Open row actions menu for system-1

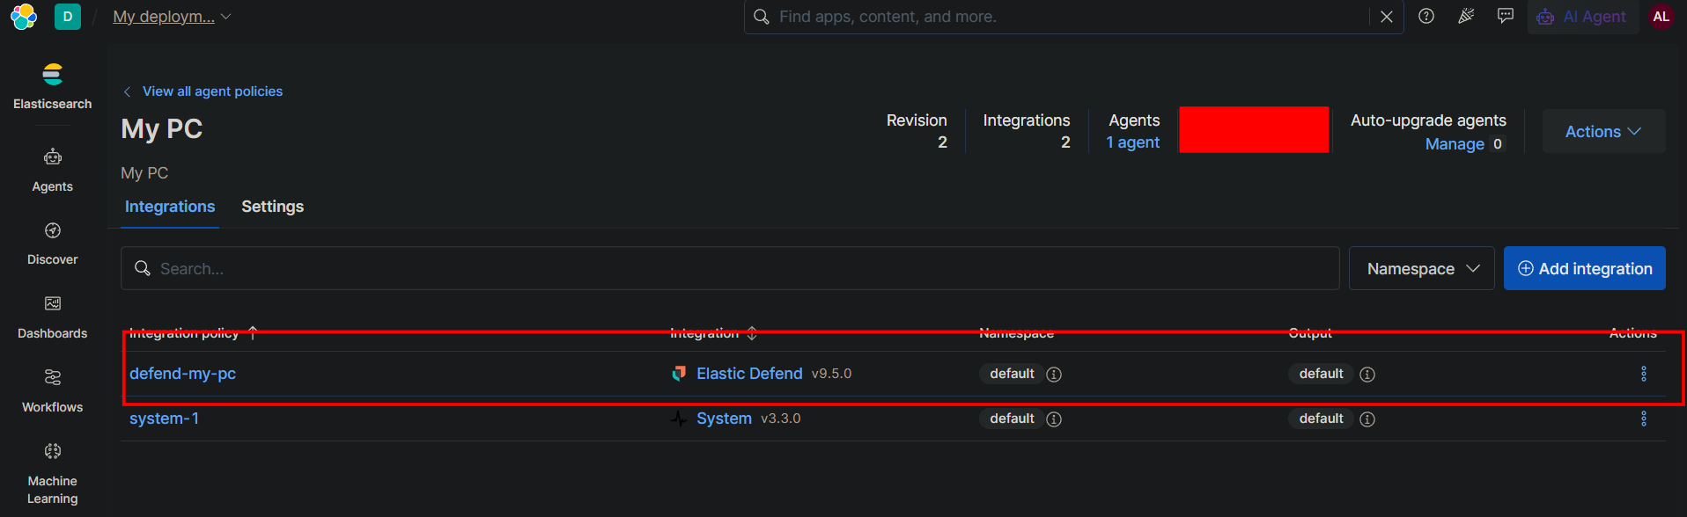1644,419
